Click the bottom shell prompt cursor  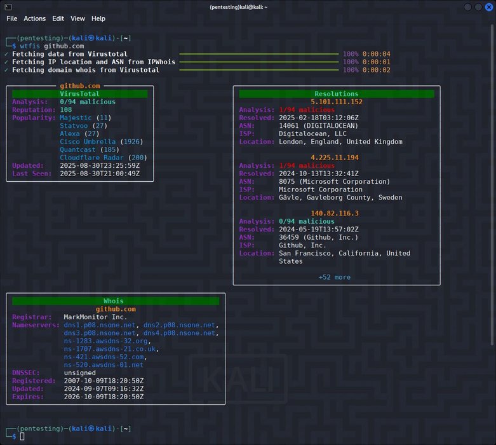(x=22, y=437)
